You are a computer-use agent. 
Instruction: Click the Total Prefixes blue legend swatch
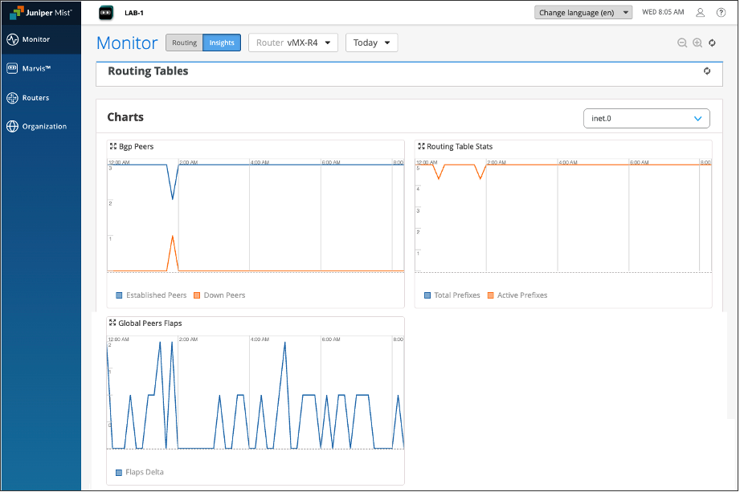click(428, 295)
